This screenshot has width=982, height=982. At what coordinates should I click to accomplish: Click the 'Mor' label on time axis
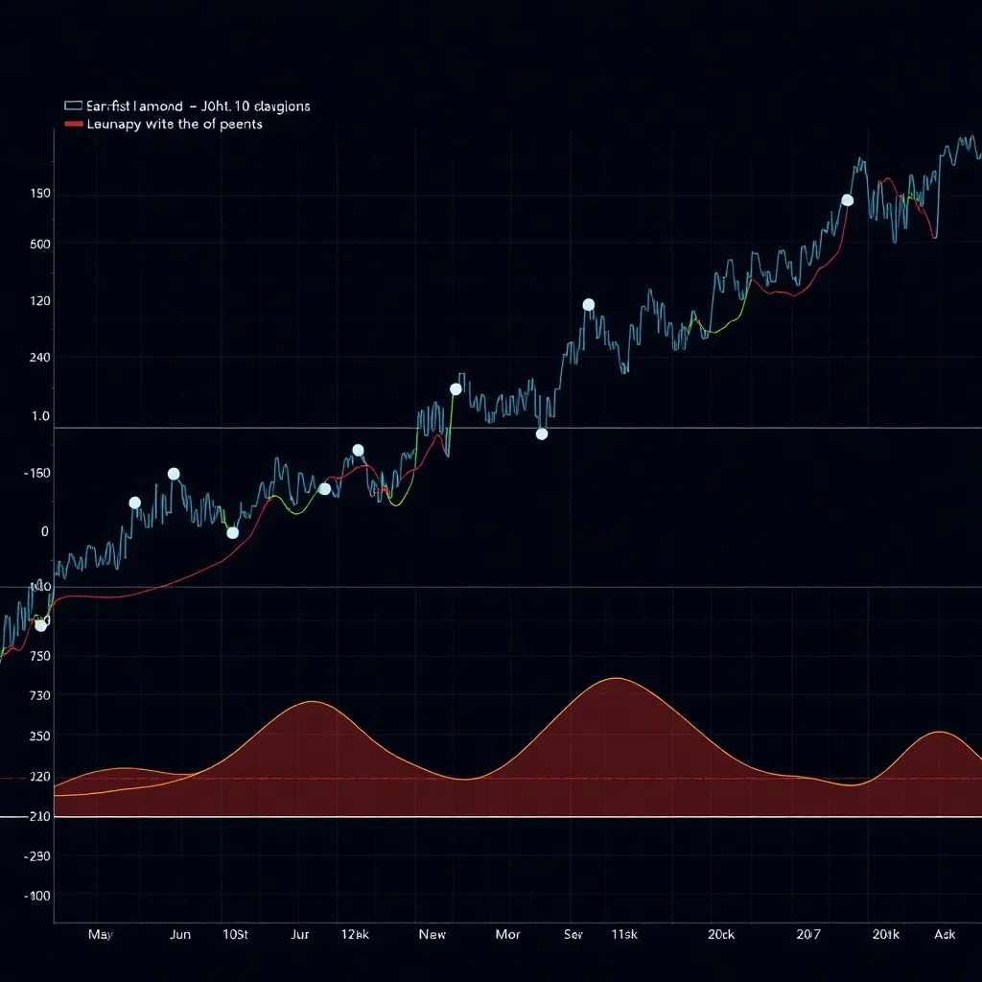pyautogui.click(x=507, y=934)
